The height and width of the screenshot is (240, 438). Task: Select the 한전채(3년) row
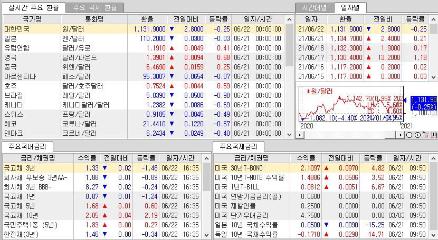tap(102, 234)
